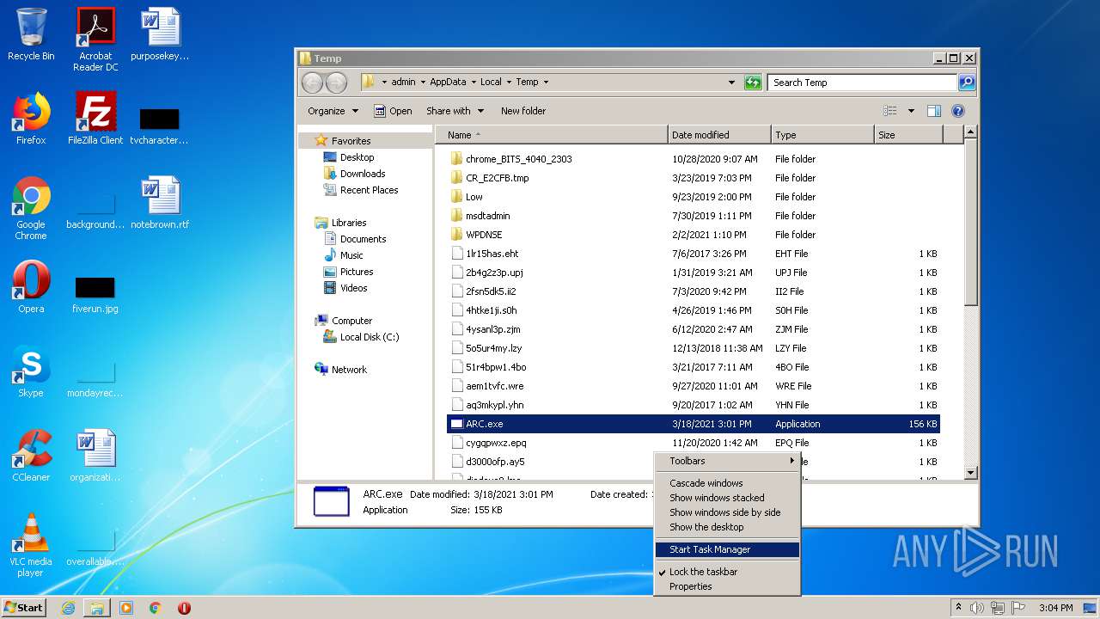Launch CCleaner desktop shortcut

[x=31, y=456]
